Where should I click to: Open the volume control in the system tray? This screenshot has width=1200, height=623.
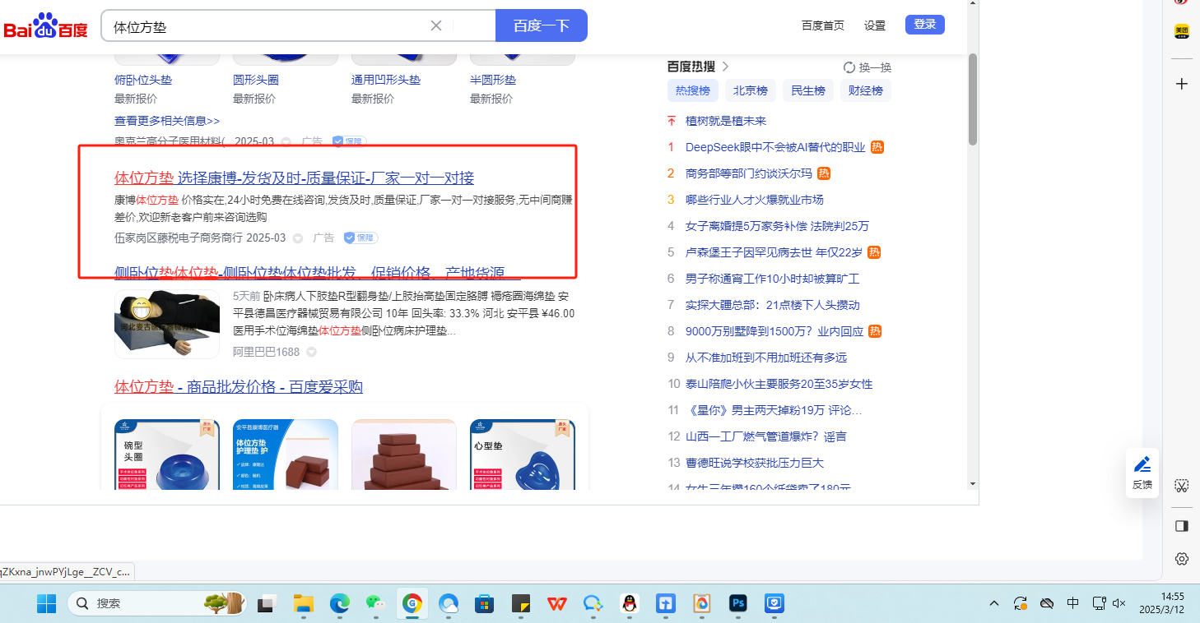1119,603
